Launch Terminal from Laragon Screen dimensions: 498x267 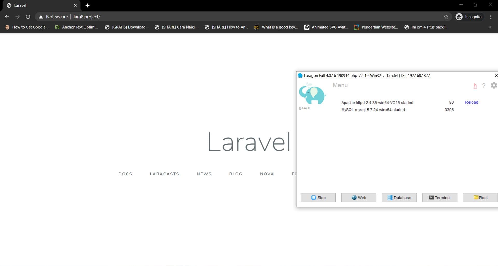[x=440, y=197]
